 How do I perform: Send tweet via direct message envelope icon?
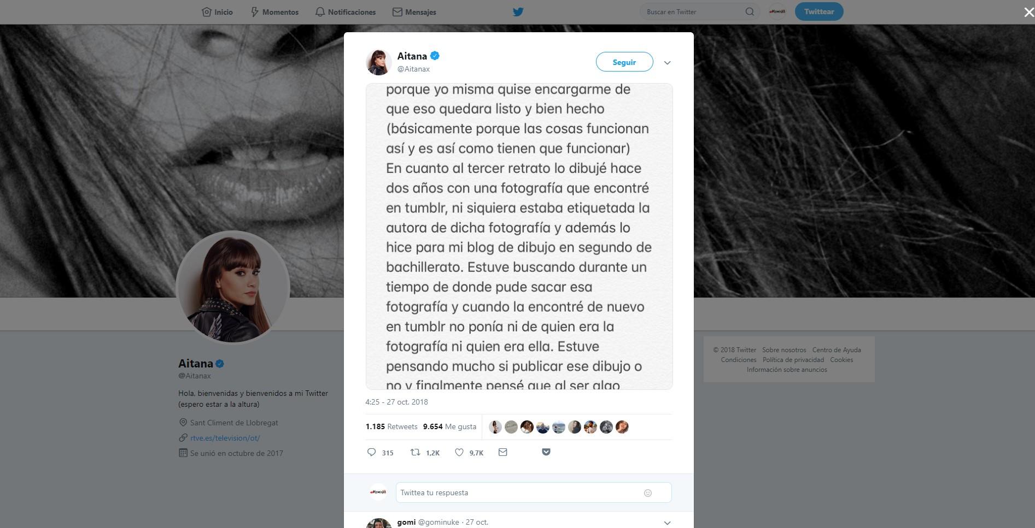tap(503, 452)
